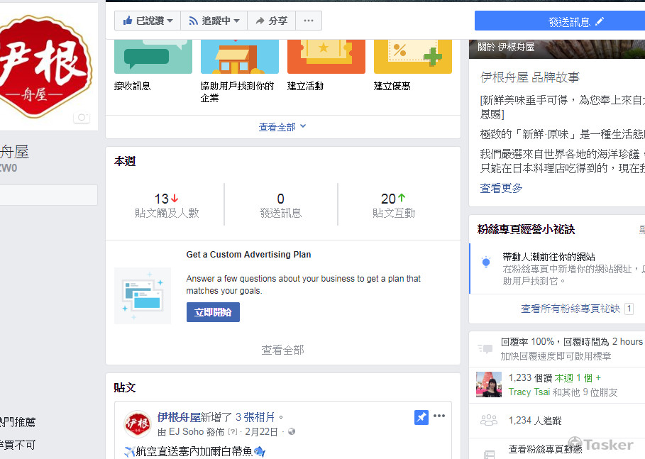Click the 伊根舟屋 avatar in the post header
The width and height of the screenshot is (645, 459).
click(x=138, y=423)
